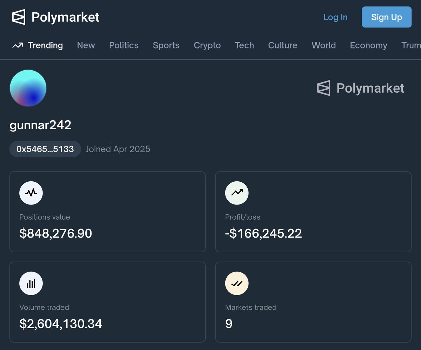Click the Volume traded bar chart icon

(31, 283)
